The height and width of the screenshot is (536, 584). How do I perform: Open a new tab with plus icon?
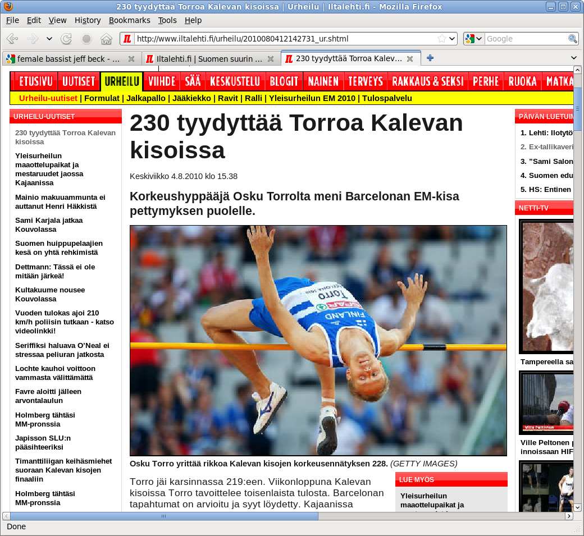pyautogui.click(x=430, y=58)
